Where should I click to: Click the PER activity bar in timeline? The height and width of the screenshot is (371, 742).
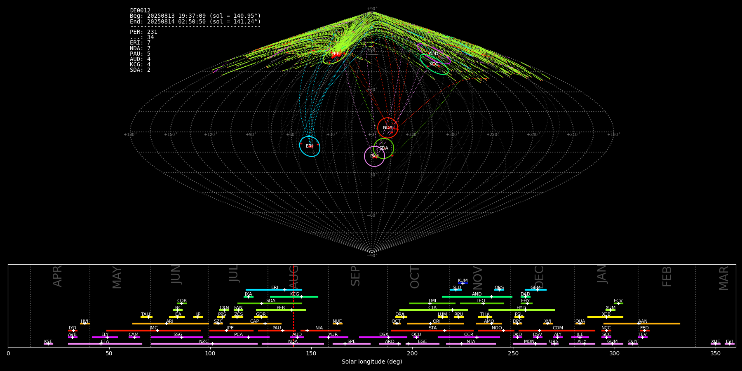point(281,310)
